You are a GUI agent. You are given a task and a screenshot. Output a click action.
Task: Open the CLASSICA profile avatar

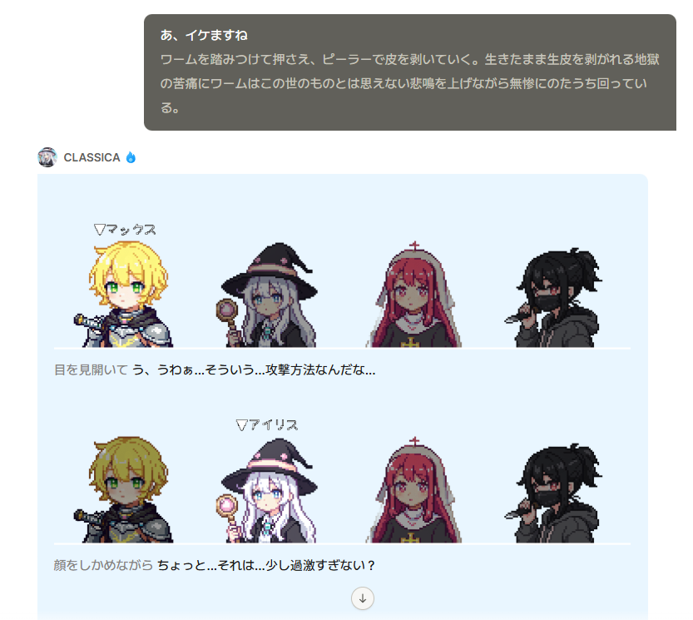(x=47, y=157)
